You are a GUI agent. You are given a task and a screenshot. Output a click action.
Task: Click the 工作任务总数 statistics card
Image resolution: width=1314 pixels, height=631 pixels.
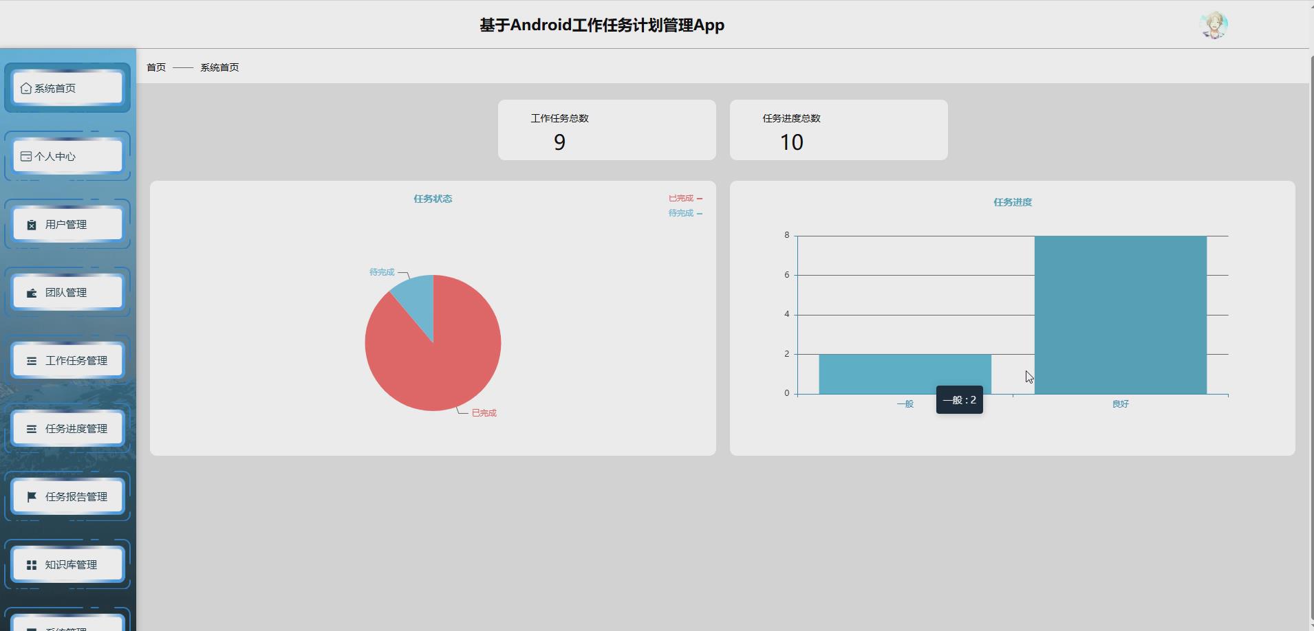(607, 130)
